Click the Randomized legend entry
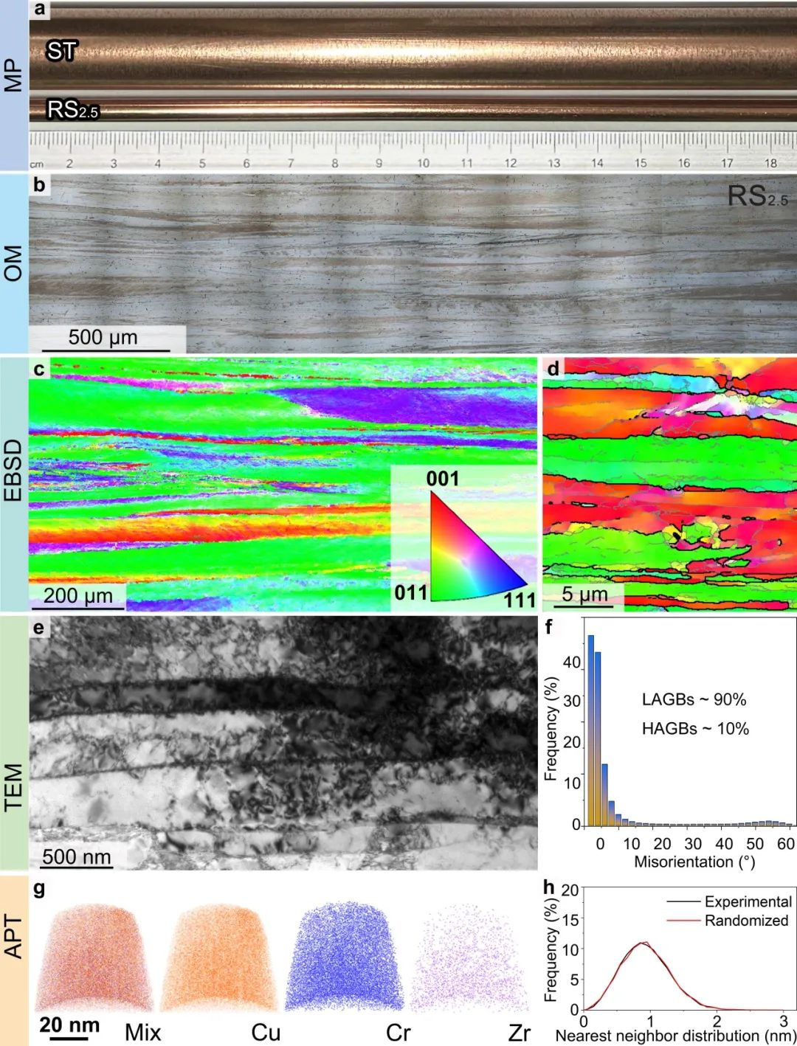The height and width of the screenshot is (1046, 797). click(745, 921)
